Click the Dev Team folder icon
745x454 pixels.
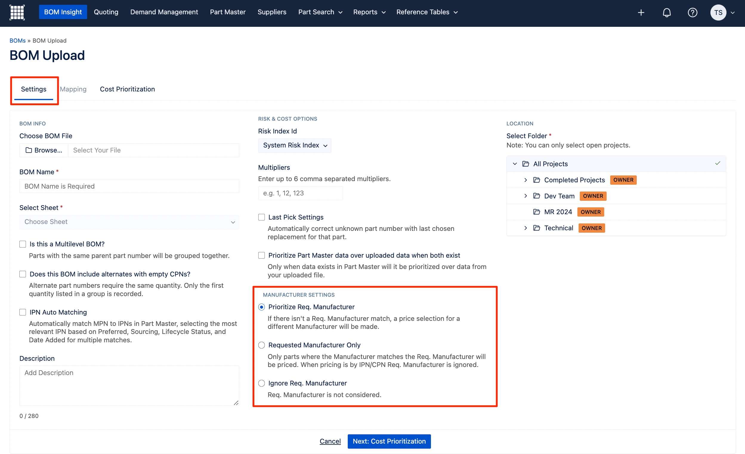point(537,196)
